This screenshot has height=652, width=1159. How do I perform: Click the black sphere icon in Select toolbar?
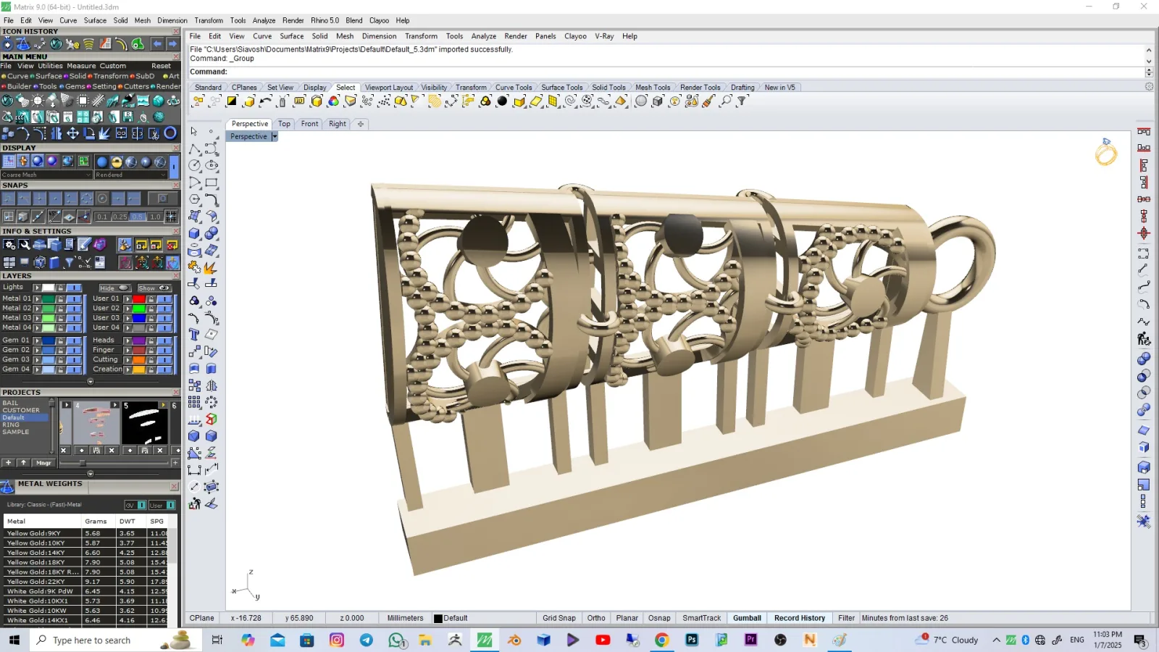(502, 101)
